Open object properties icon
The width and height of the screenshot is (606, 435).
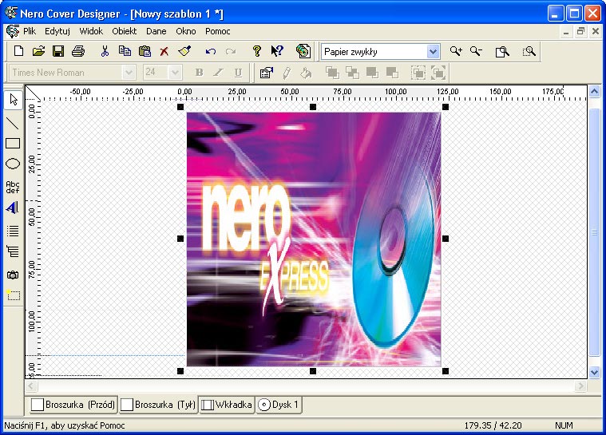tap(267, 73)
